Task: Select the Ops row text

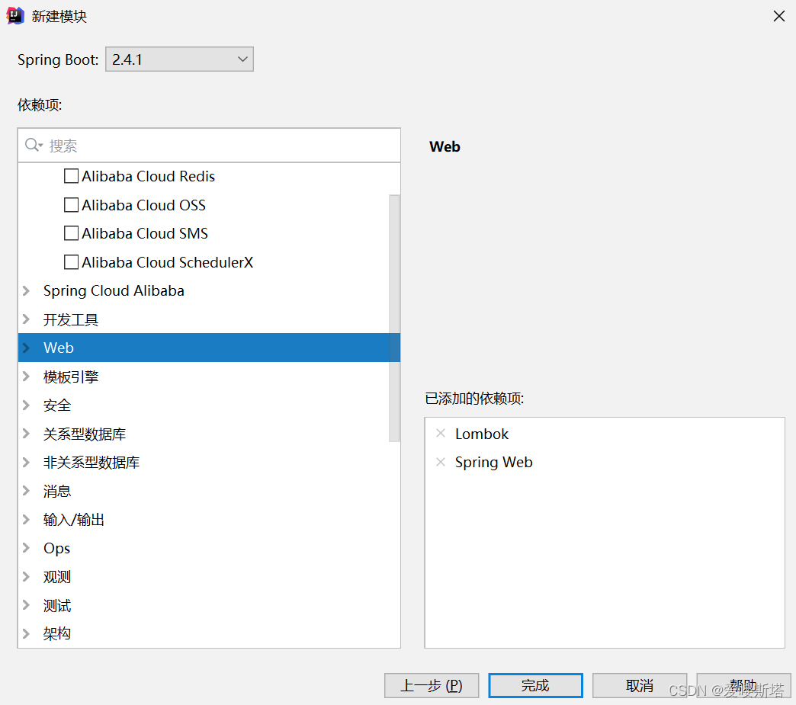Action: pos(57,549)
